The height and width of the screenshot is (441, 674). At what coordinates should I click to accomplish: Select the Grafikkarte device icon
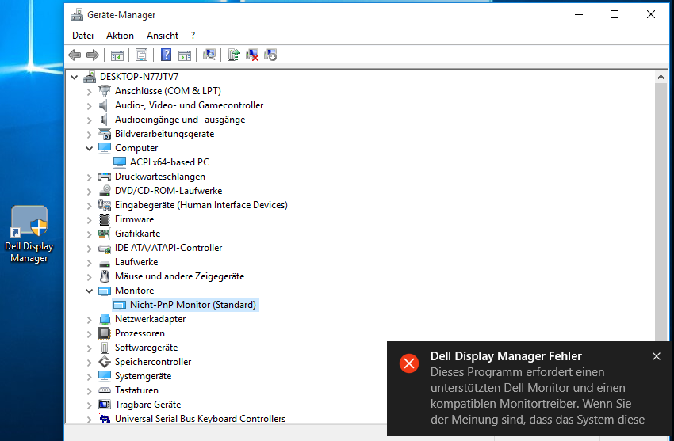click(x=105, y=234)
